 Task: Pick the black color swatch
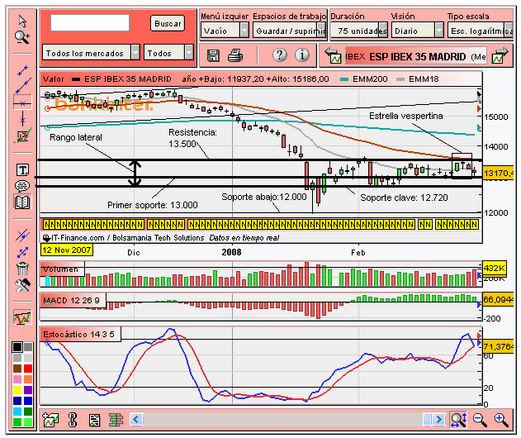point(17,347)
